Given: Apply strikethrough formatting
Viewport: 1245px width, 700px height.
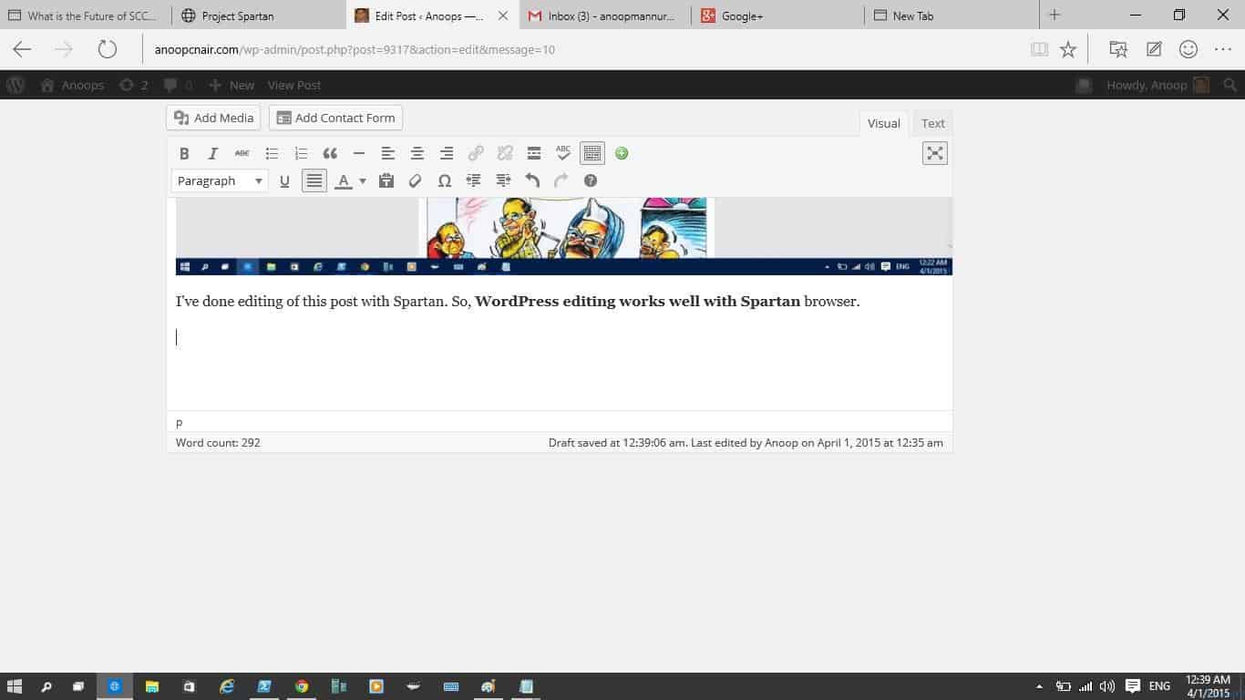Looking at the screenshot, I should (242, 153).
